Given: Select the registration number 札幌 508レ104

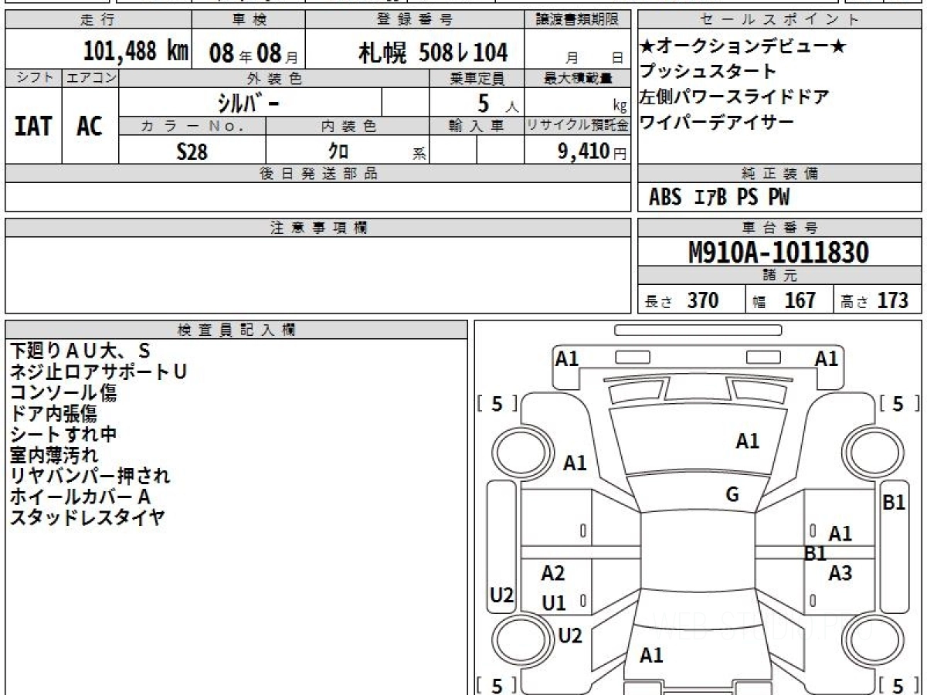Looking at the screenshot, I should pos(433,53).
